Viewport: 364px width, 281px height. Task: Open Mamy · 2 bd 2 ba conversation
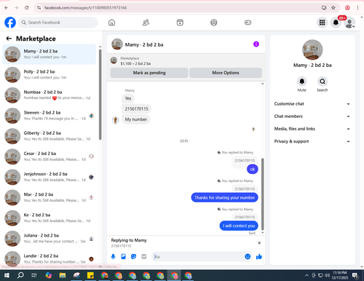point(49,54)
